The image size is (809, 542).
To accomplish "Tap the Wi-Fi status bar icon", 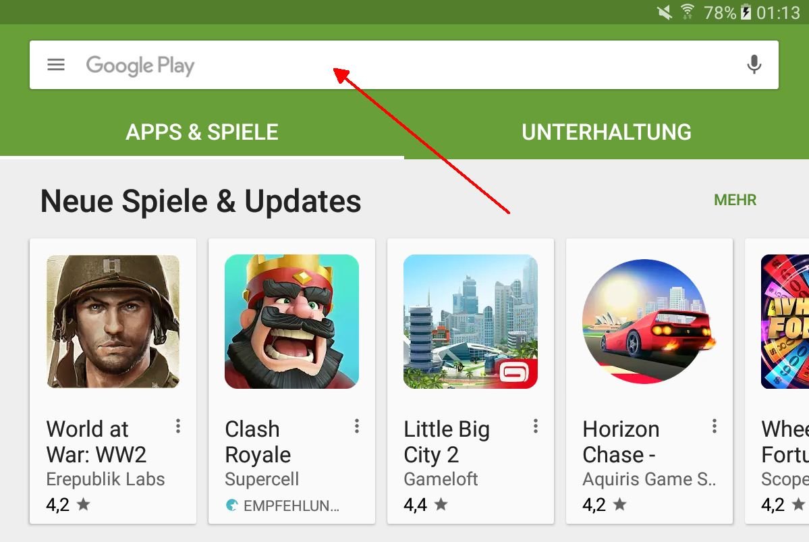I will click(x=688, y=12).
